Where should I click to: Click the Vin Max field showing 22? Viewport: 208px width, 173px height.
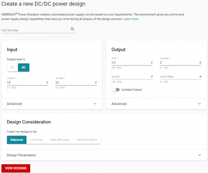pyautogui.click(x=74, y=83)
